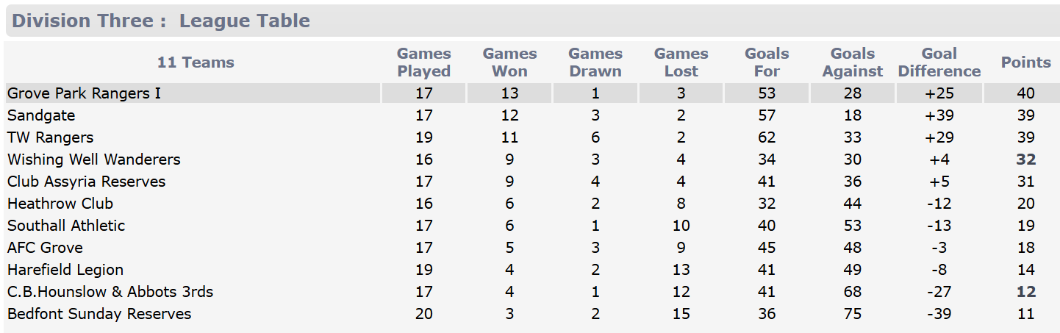Viewport: 1060px width, 333px height.
Task: Click the Goals For column header
Action: coord(767,62)
